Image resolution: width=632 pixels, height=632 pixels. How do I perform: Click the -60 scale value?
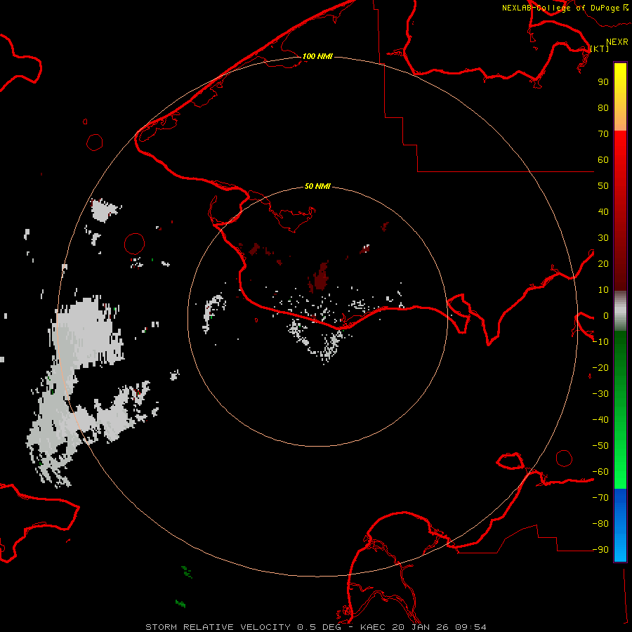pos(600,472)
